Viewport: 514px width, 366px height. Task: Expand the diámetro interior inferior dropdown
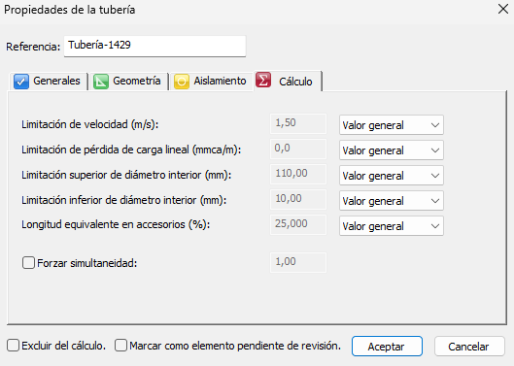tap(392, 201)
